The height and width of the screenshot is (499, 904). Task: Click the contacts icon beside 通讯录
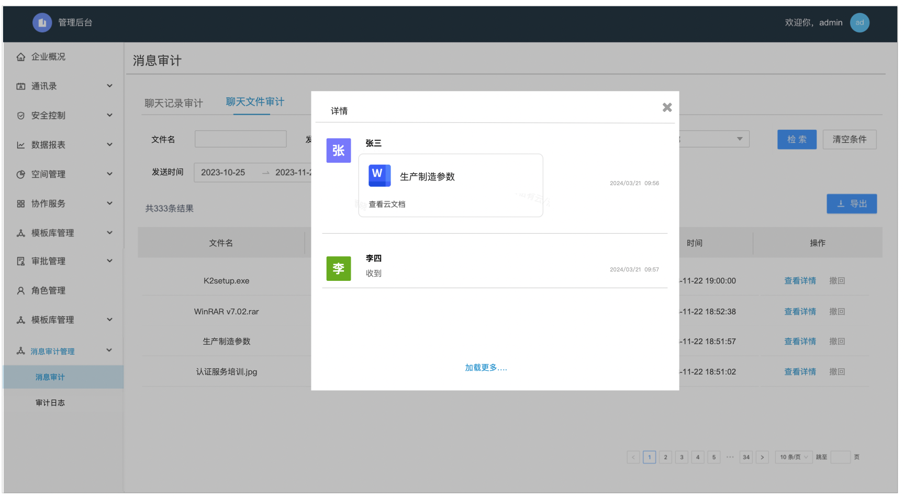[x=21, y=86]
